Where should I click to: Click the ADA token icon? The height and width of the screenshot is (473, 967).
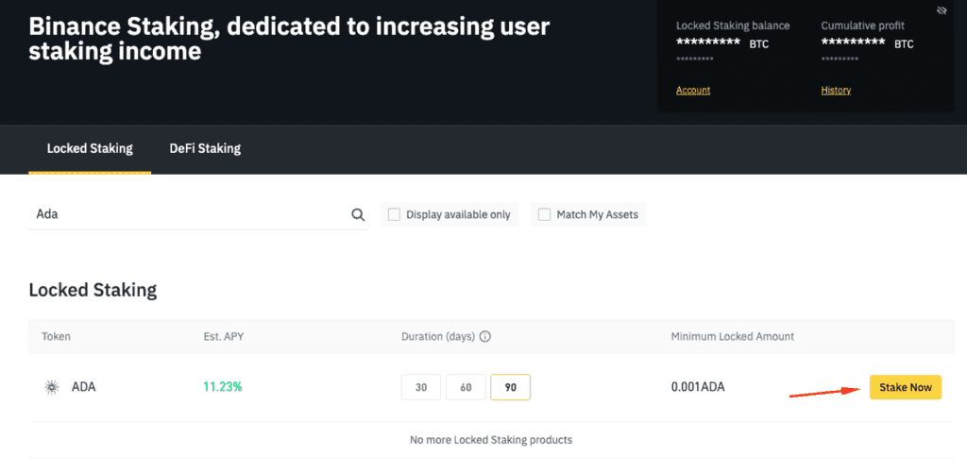(x=51, y=388)
